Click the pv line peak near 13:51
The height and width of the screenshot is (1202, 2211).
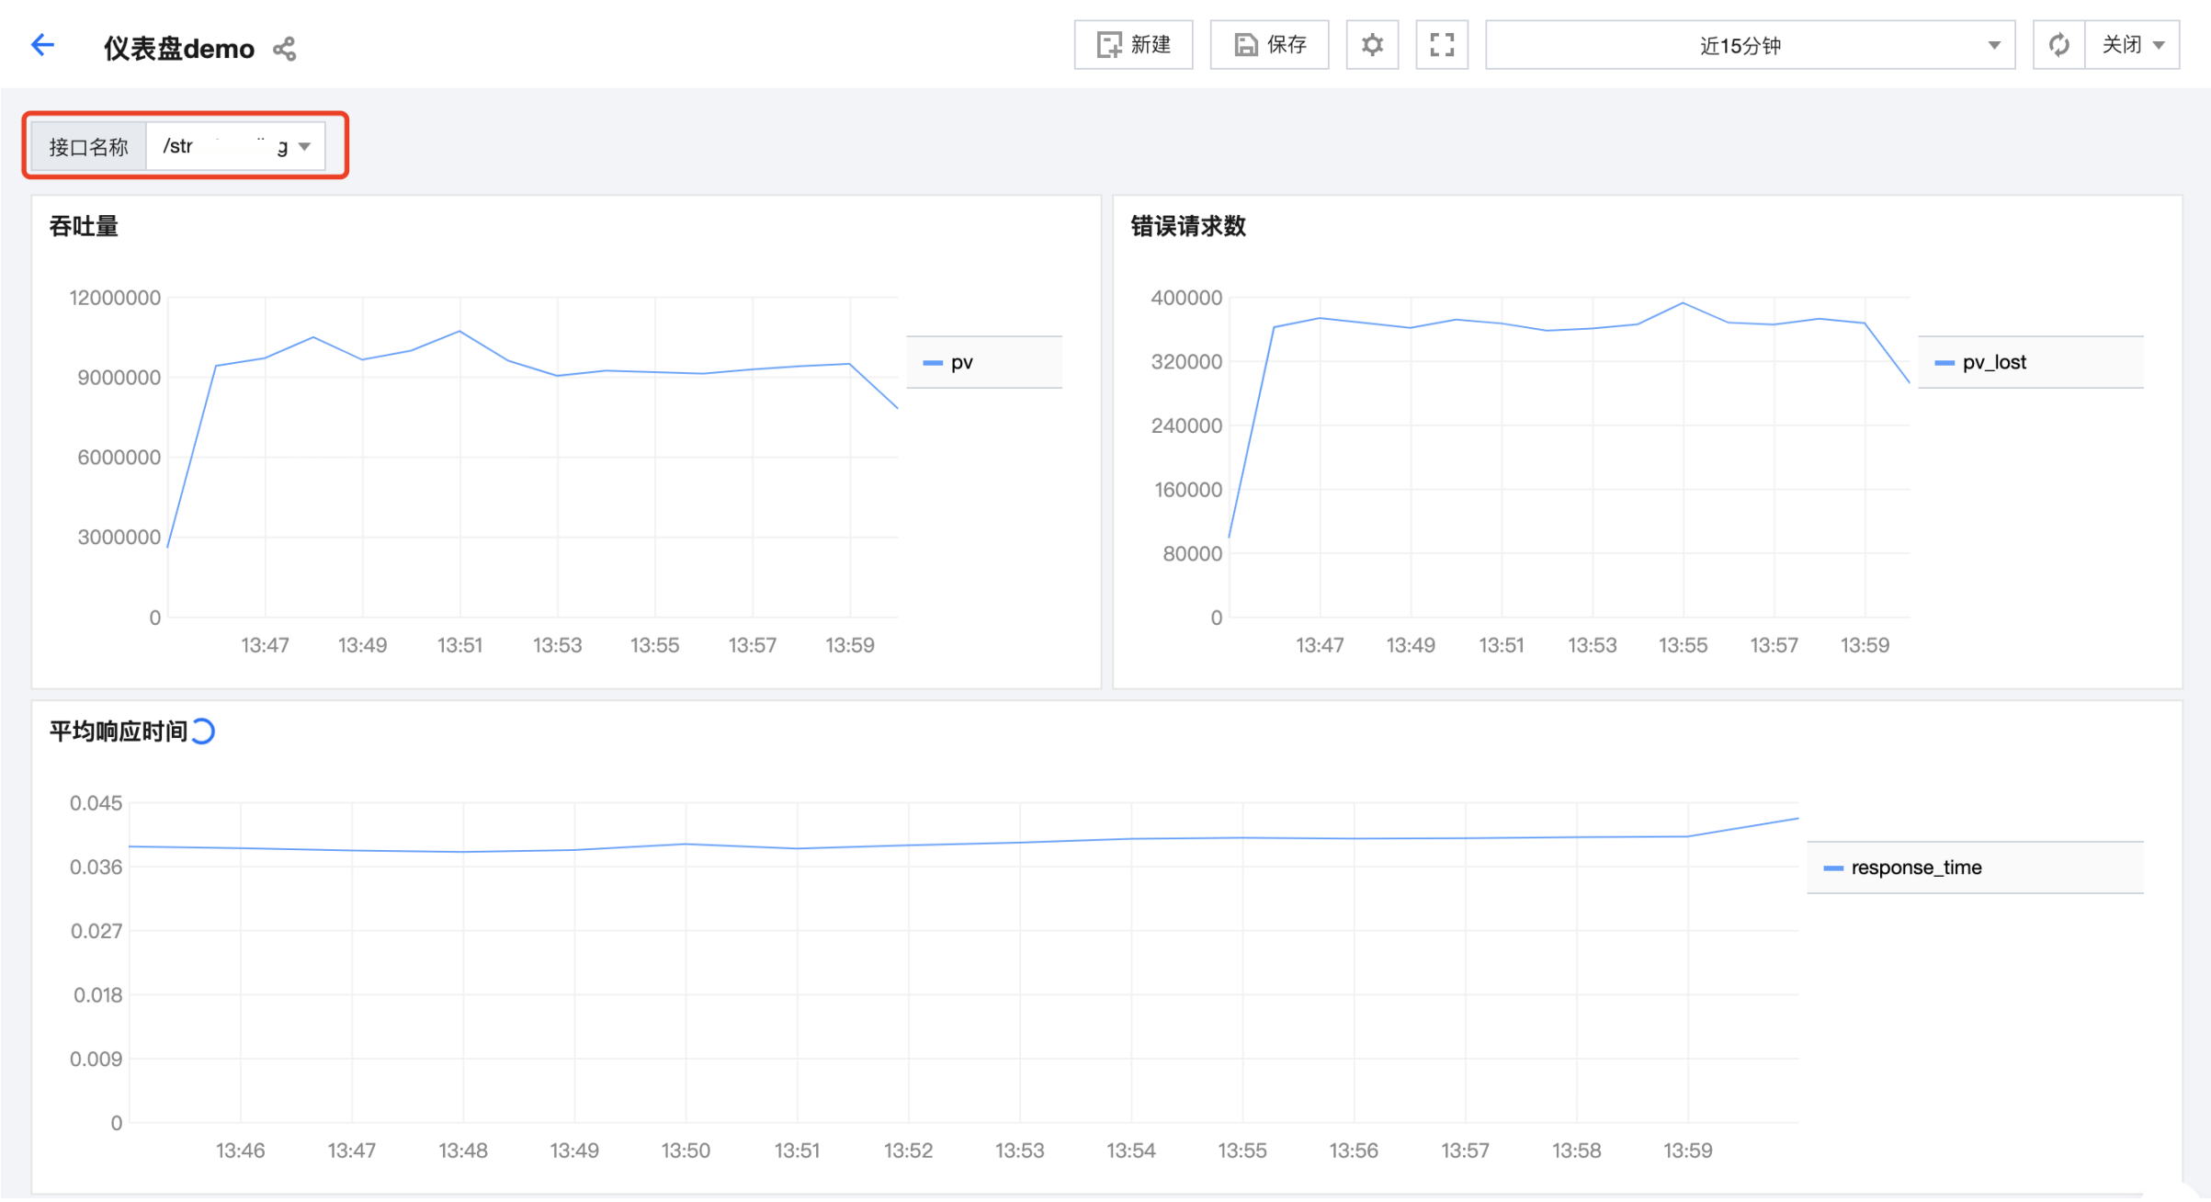click(459, 331)
